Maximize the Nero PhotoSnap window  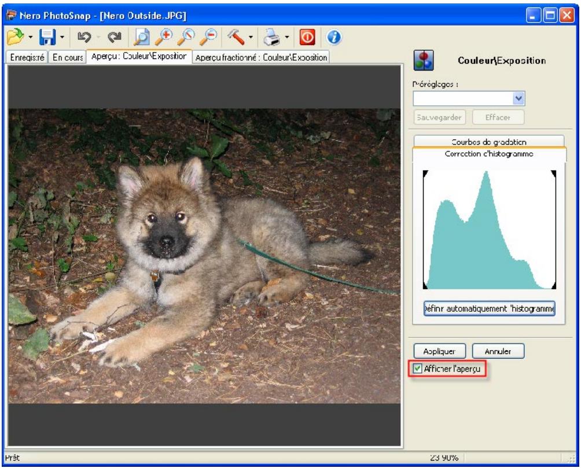(550, 15)
